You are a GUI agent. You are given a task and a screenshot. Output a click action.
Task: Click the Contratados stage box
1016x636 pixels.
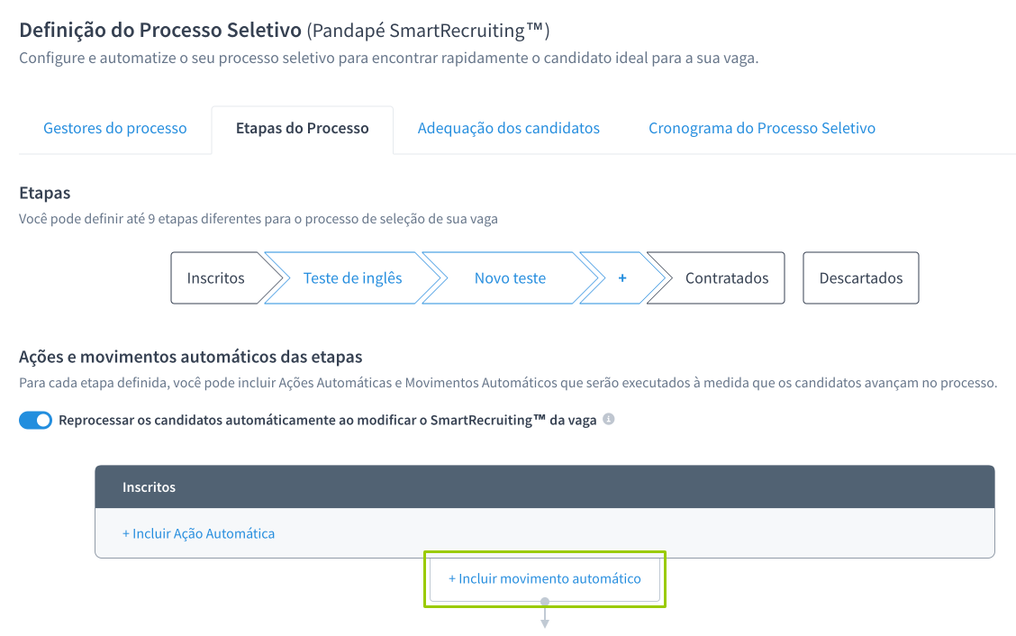[726, 277]
